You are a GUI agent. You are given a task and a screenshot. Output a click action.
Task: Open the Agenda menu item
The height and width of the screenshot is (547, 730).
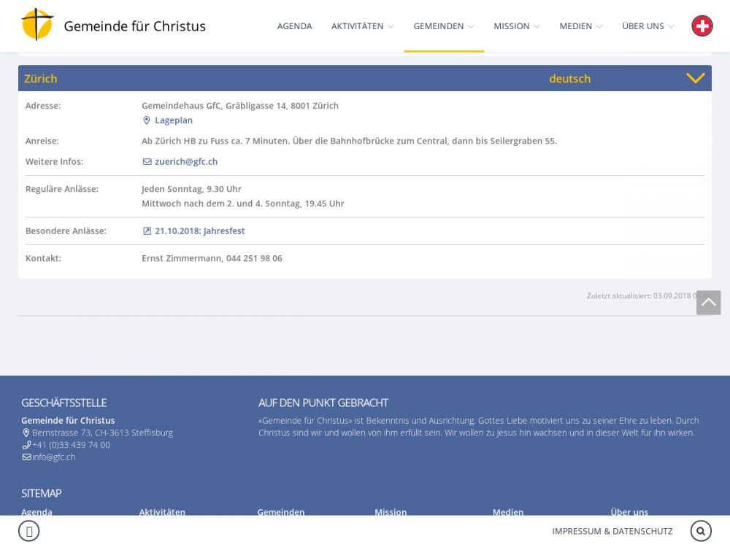pos(294,26)
